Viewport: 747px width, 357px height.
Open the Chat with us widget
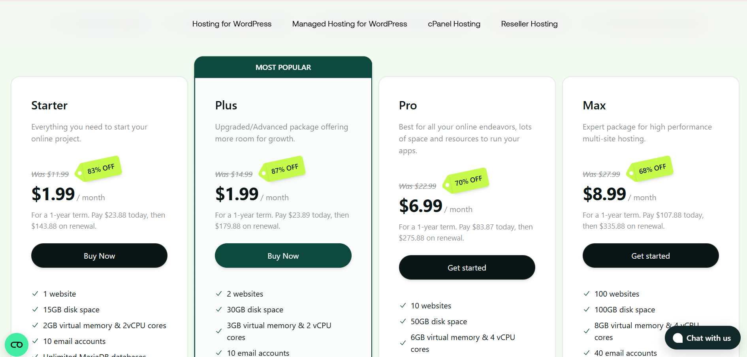[x=702, y=338]
